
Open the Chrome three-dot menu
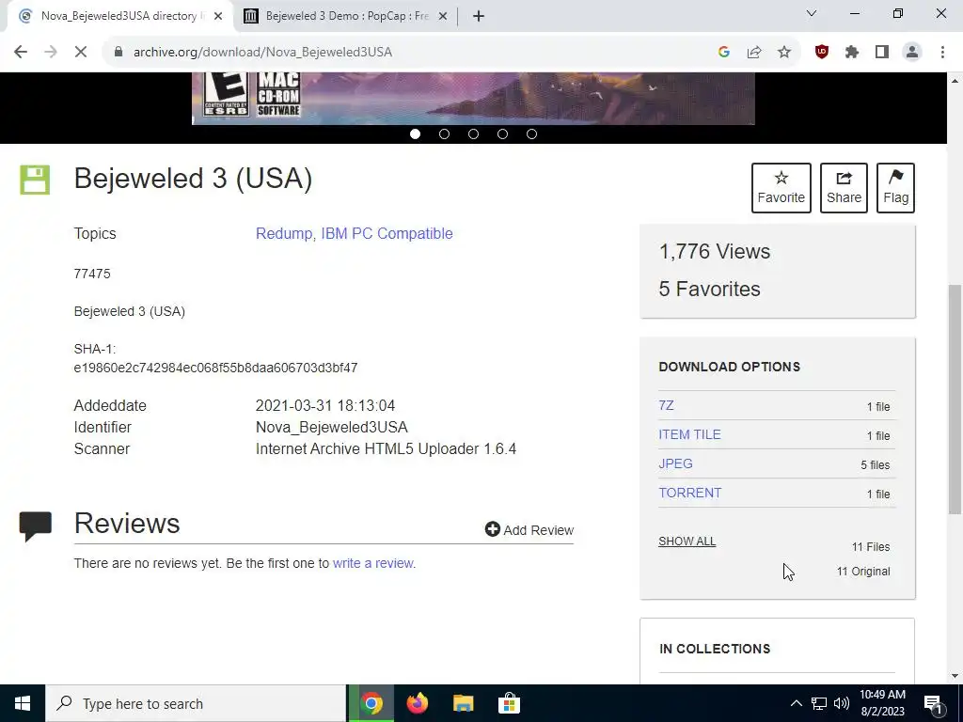click(942, 53)
